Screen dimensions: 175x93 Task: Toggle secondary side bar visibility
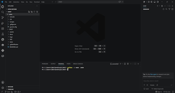(157, 2)
